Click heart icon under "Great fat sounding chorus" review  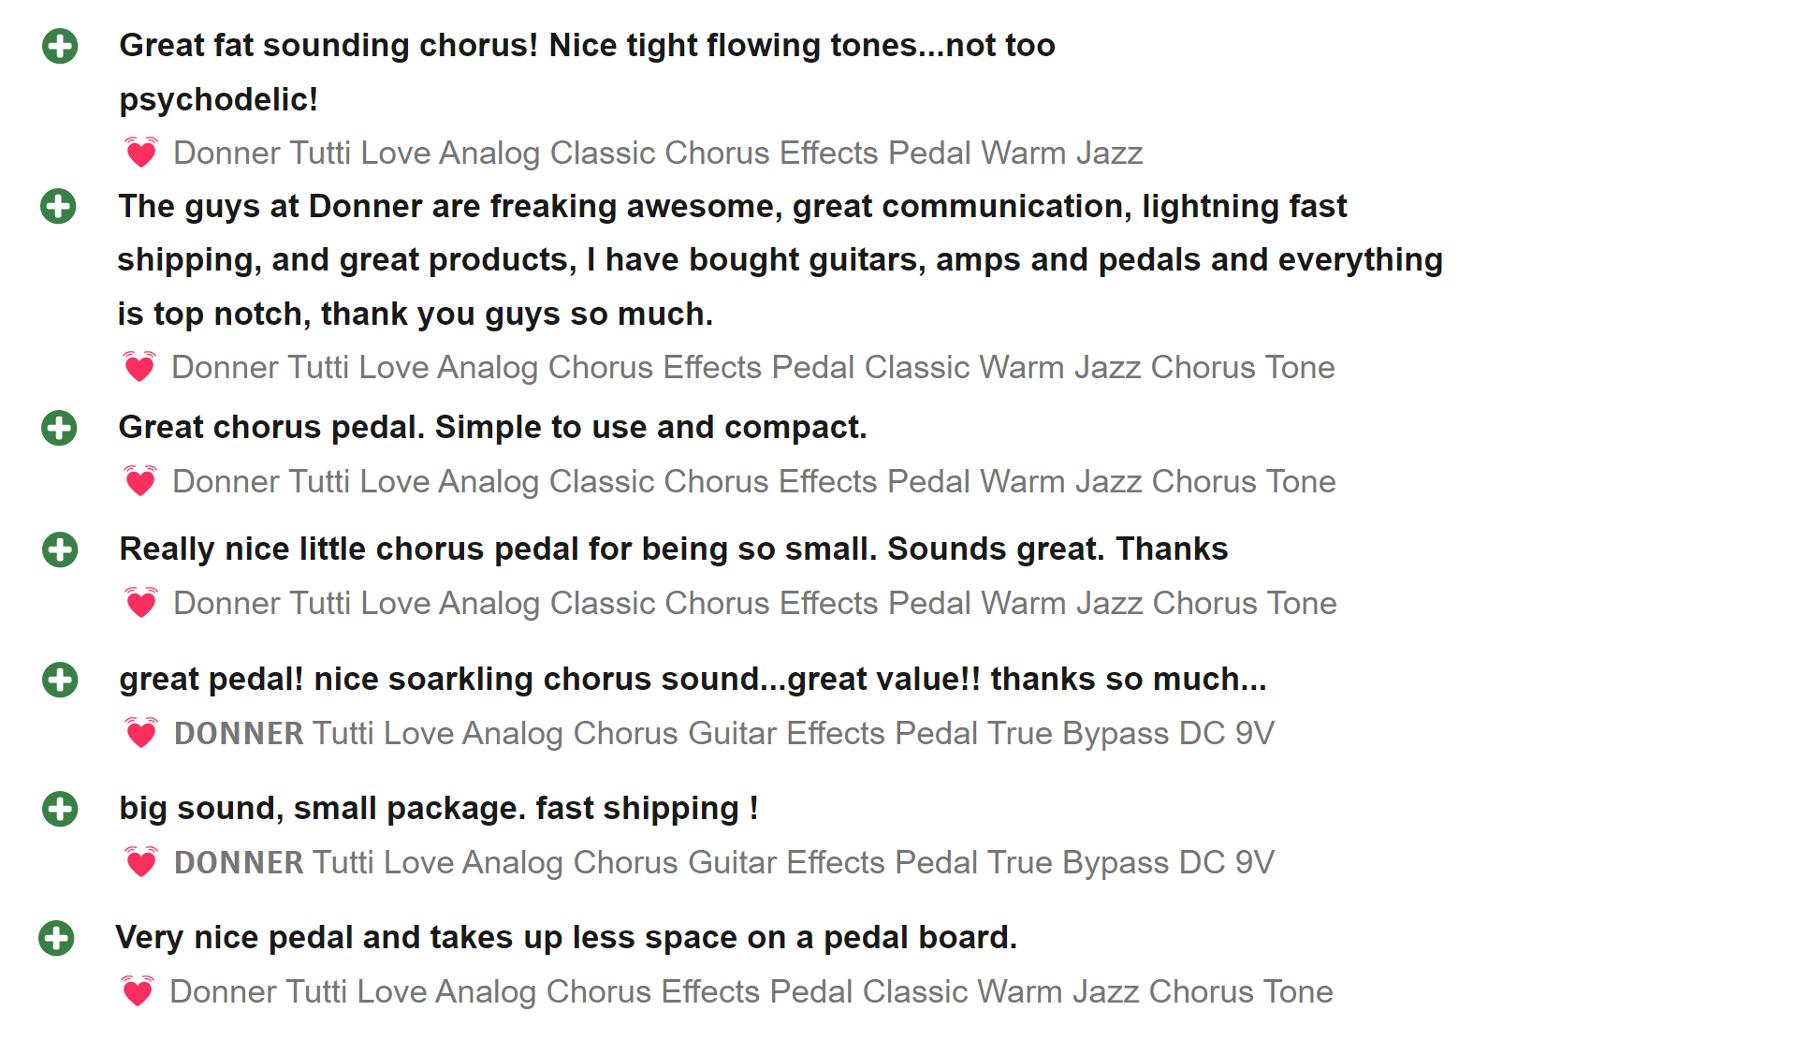coord(141,153)
